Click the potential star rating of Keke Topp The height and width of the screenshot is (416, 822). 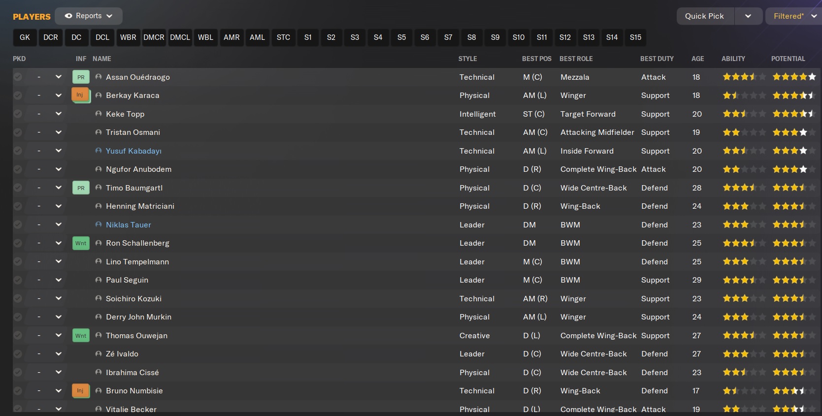[793, 114]
